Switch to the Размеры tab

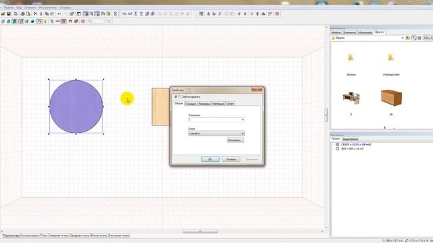(x=204, y=103)
